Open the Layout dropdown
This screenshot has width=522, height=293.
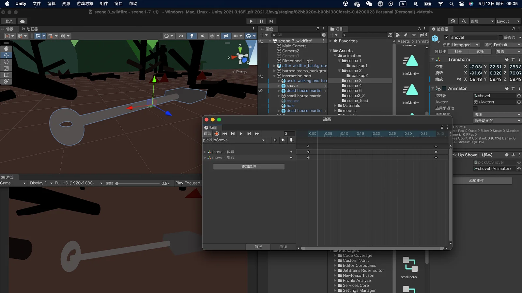(508, 21)
